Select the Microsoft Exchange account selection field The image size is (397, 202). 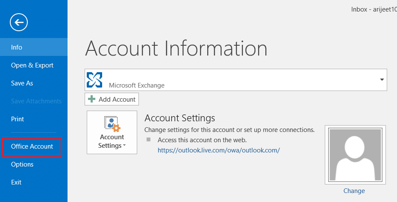point(235,80)
